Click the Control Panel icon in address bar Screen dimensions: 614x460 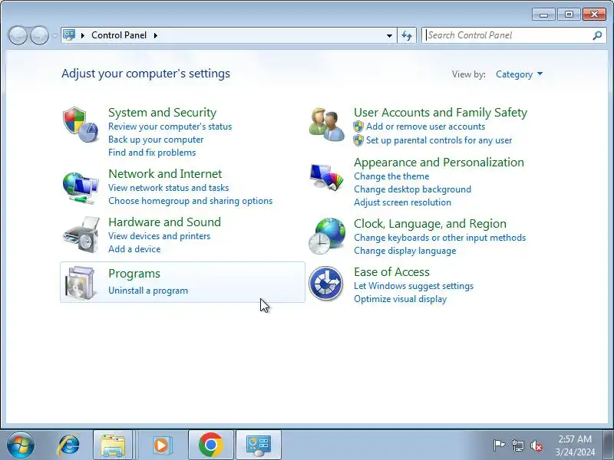(x=69, y=35)
